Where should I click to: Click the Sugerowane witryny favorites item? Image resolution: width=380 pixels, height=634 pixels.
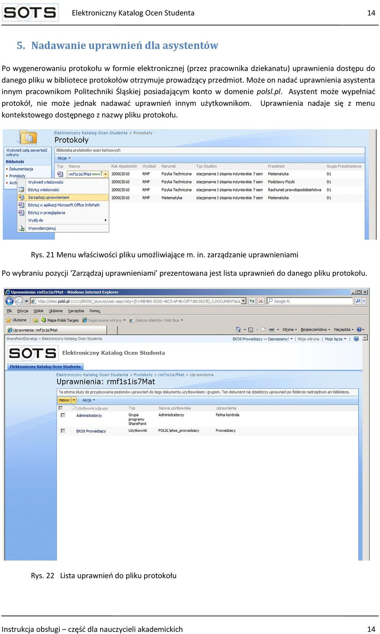[104, 320]
